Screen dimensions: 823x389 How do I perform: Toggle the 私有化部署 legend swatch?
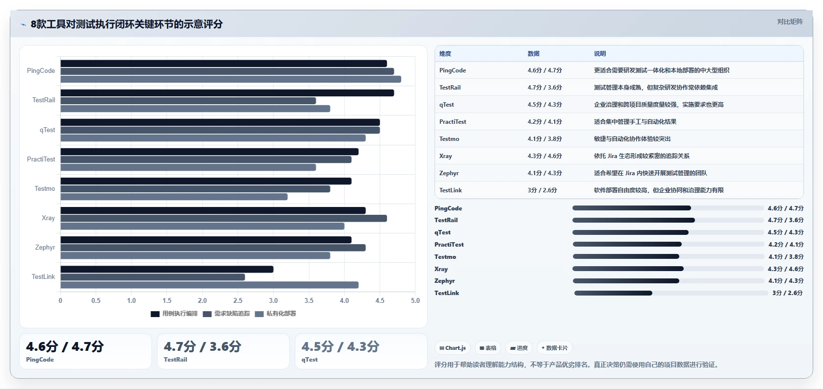click(x=259, y=314)
